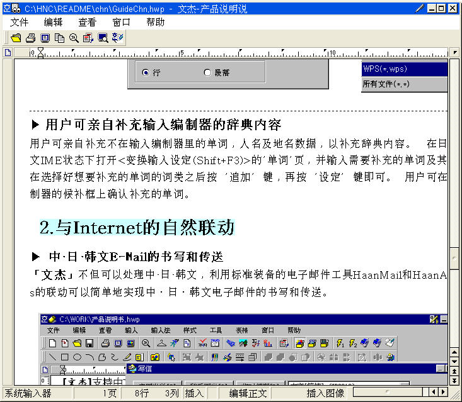This screenshot has width=462, height=402.
Task: Click the document with pencil toolbar icon
Action: [x=88, y=38]
